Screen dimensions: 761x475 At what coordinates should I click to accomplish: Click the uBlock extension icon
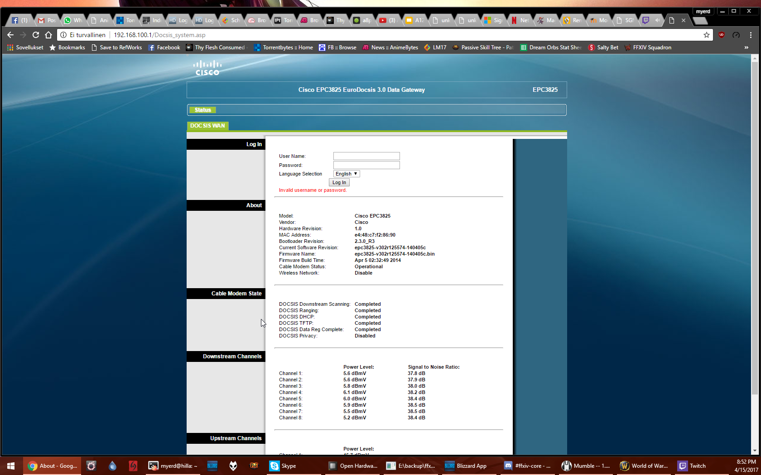coord(722,35)
